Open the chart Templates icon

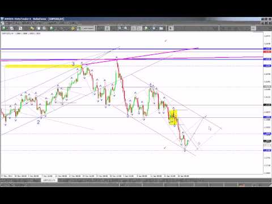[x=161, y=28]
